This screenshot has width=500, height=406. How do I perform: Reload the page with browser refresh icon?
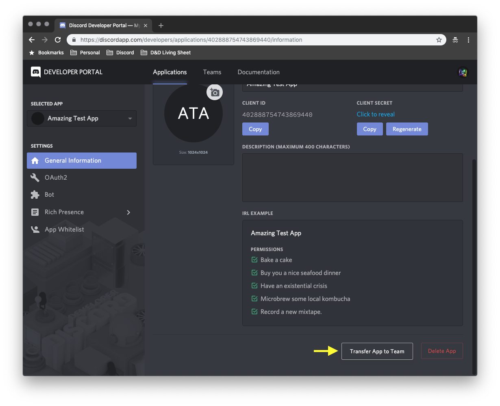pos(58,40)
